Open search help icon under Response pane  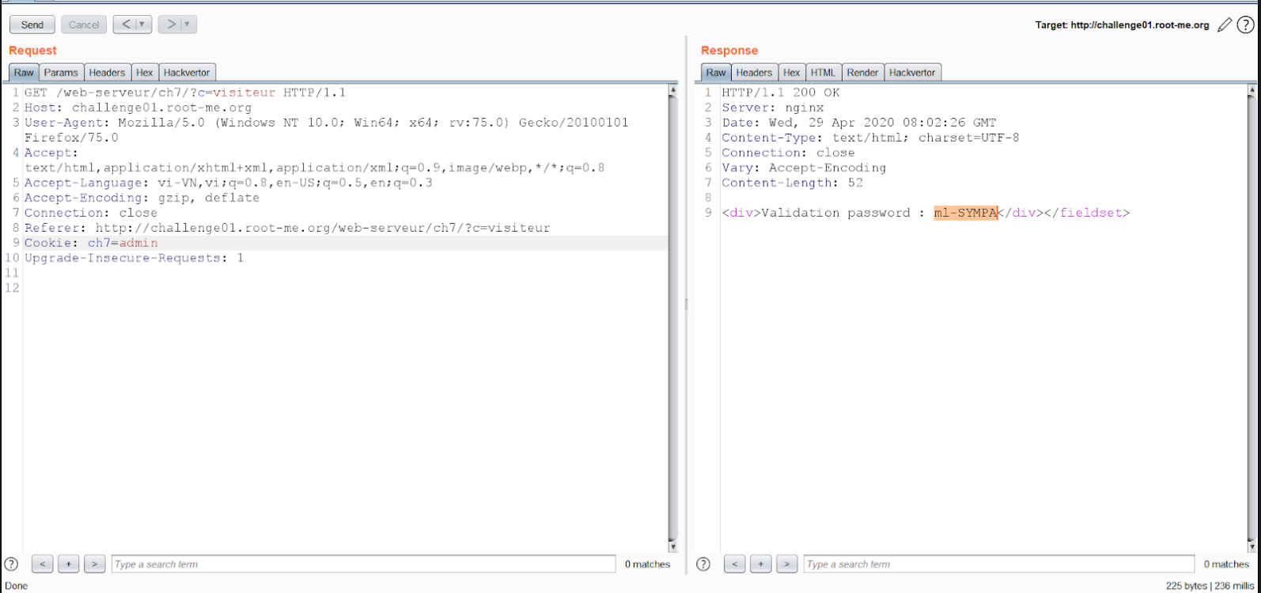(x=703, y=564)
